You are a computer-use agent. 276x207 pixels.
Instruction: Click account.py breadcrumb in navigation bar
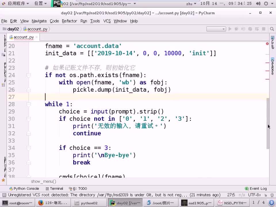pyautogui.click(x=35, y=29)
